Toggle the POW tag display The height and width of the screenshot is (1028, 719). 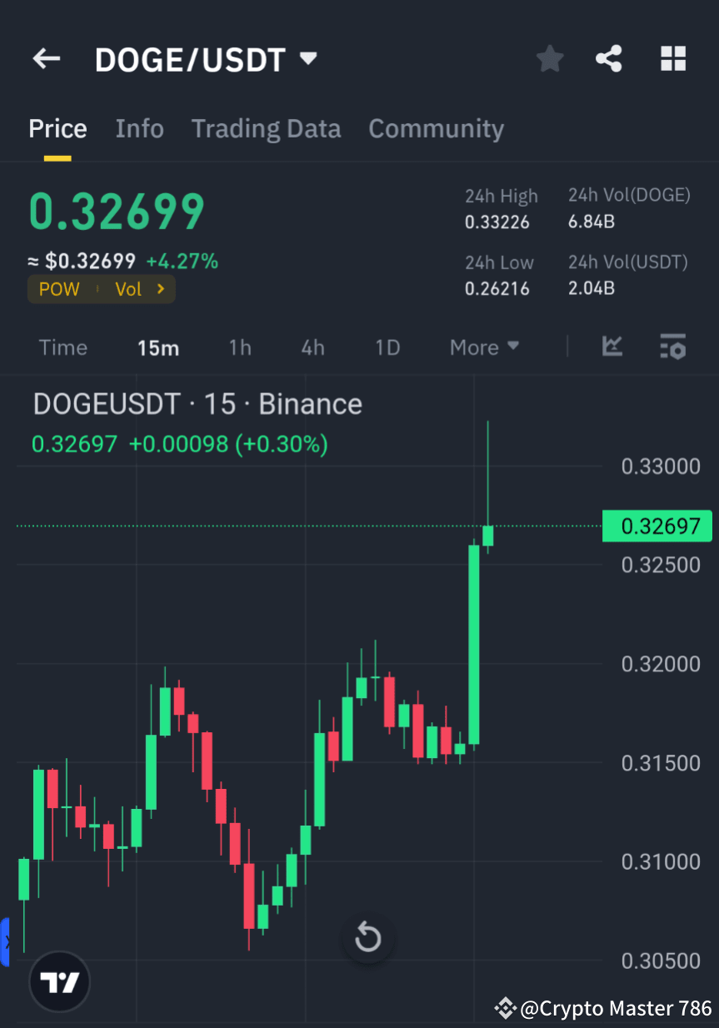(58, 289)
